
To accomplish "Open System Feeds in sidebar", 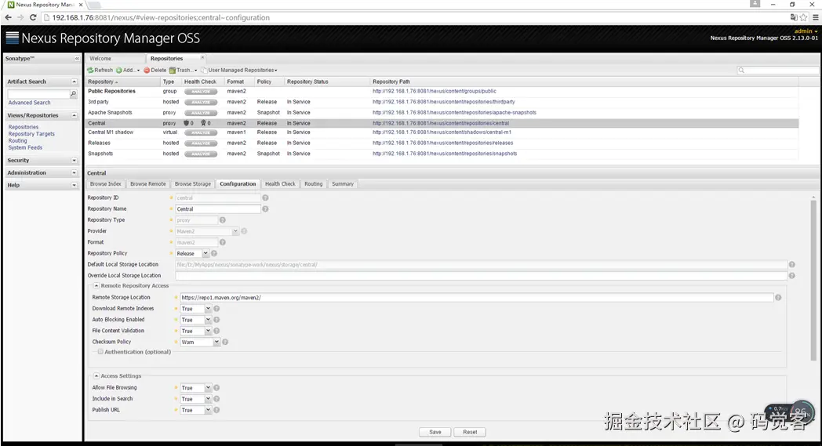I will pyautogui.click(x=25, y=147).
